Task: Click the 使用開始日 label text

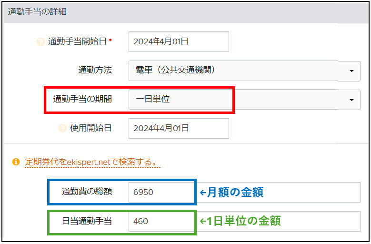Action: point(91,128)
